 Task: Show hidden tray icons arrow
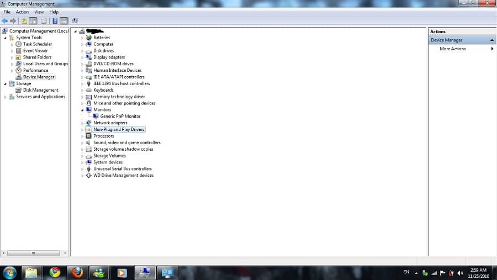pyautogui.click(x=416, y=273)
